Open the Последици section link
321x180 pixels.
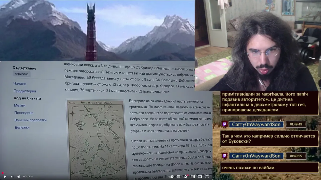point(24,113)
